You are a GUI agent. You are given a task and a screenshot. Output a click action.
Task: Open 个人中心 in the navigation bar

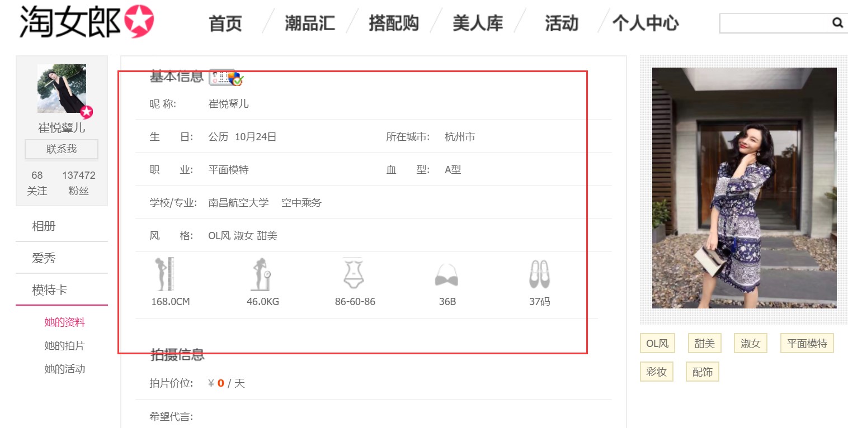pyautogui.click(x=646, y=23)
